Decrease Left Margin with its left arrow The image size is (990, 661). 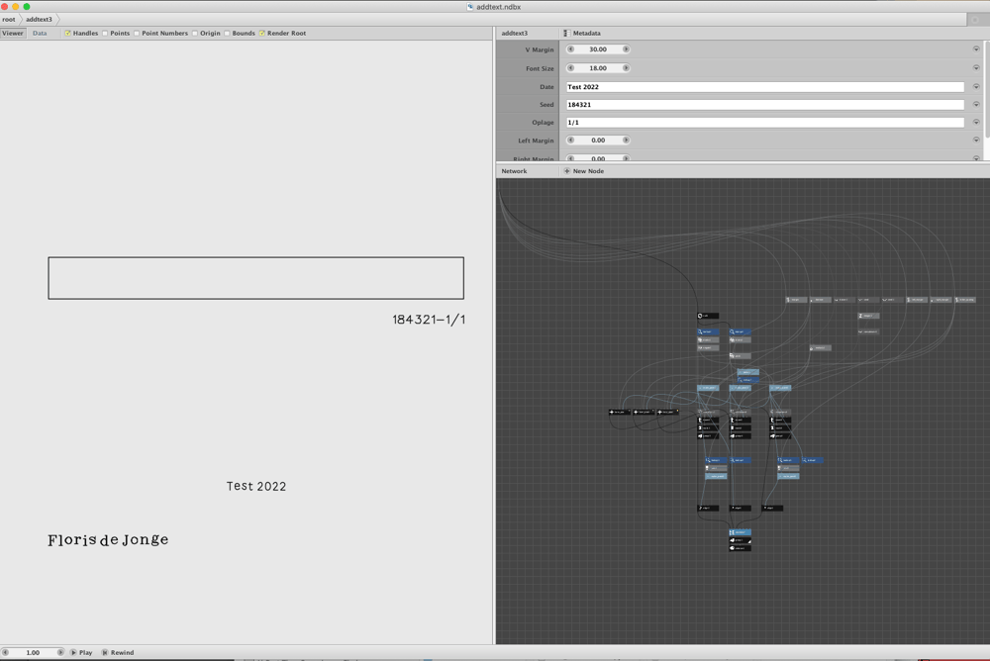[571, 141]
